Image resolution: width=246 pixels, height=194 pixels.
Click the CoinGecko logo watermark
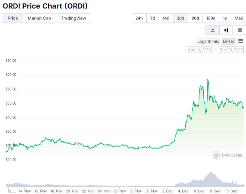tap(227, 155)
